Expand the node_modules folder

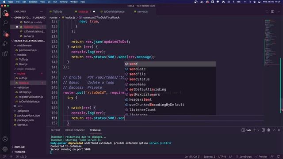coord(27,69)
